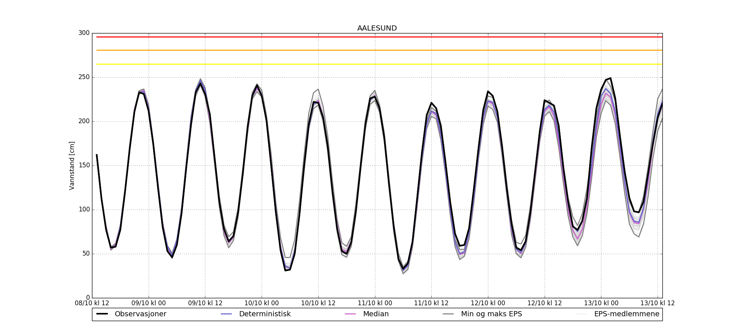Click the x-axis label 13/10 kl 12

coord(658,303)
